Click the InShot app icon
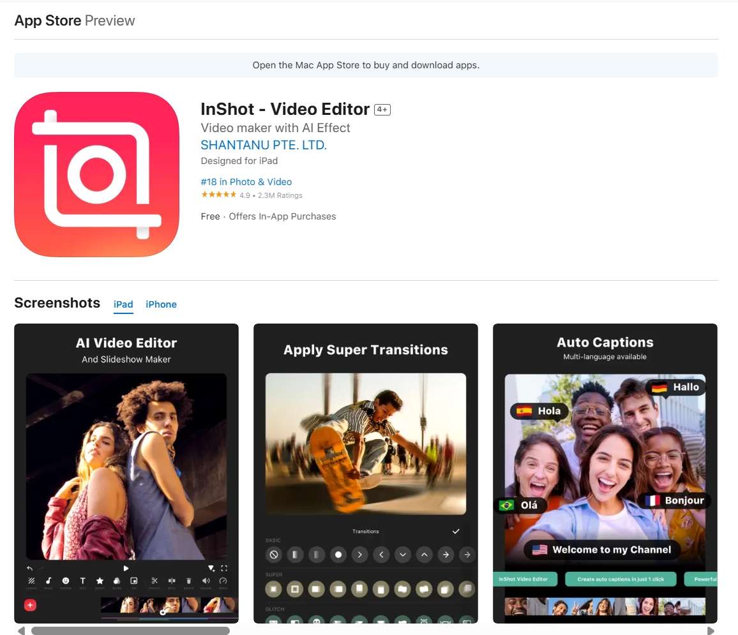 (x=97, y=174)
